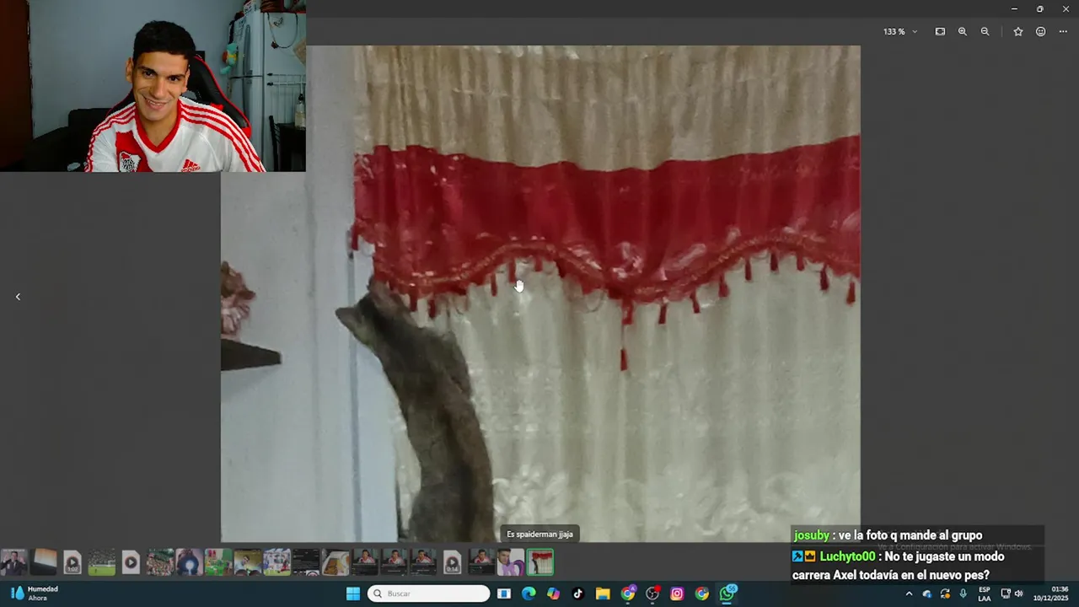Expand the hidden system tray icons chevron

point(909,594)
